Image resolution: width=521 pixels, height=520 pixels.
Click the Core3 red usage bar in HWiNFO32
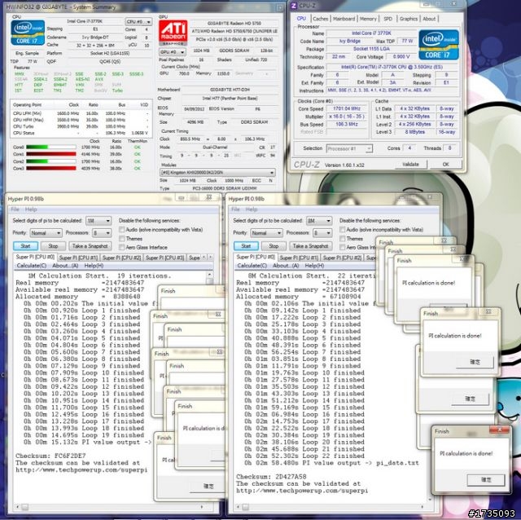51,169
